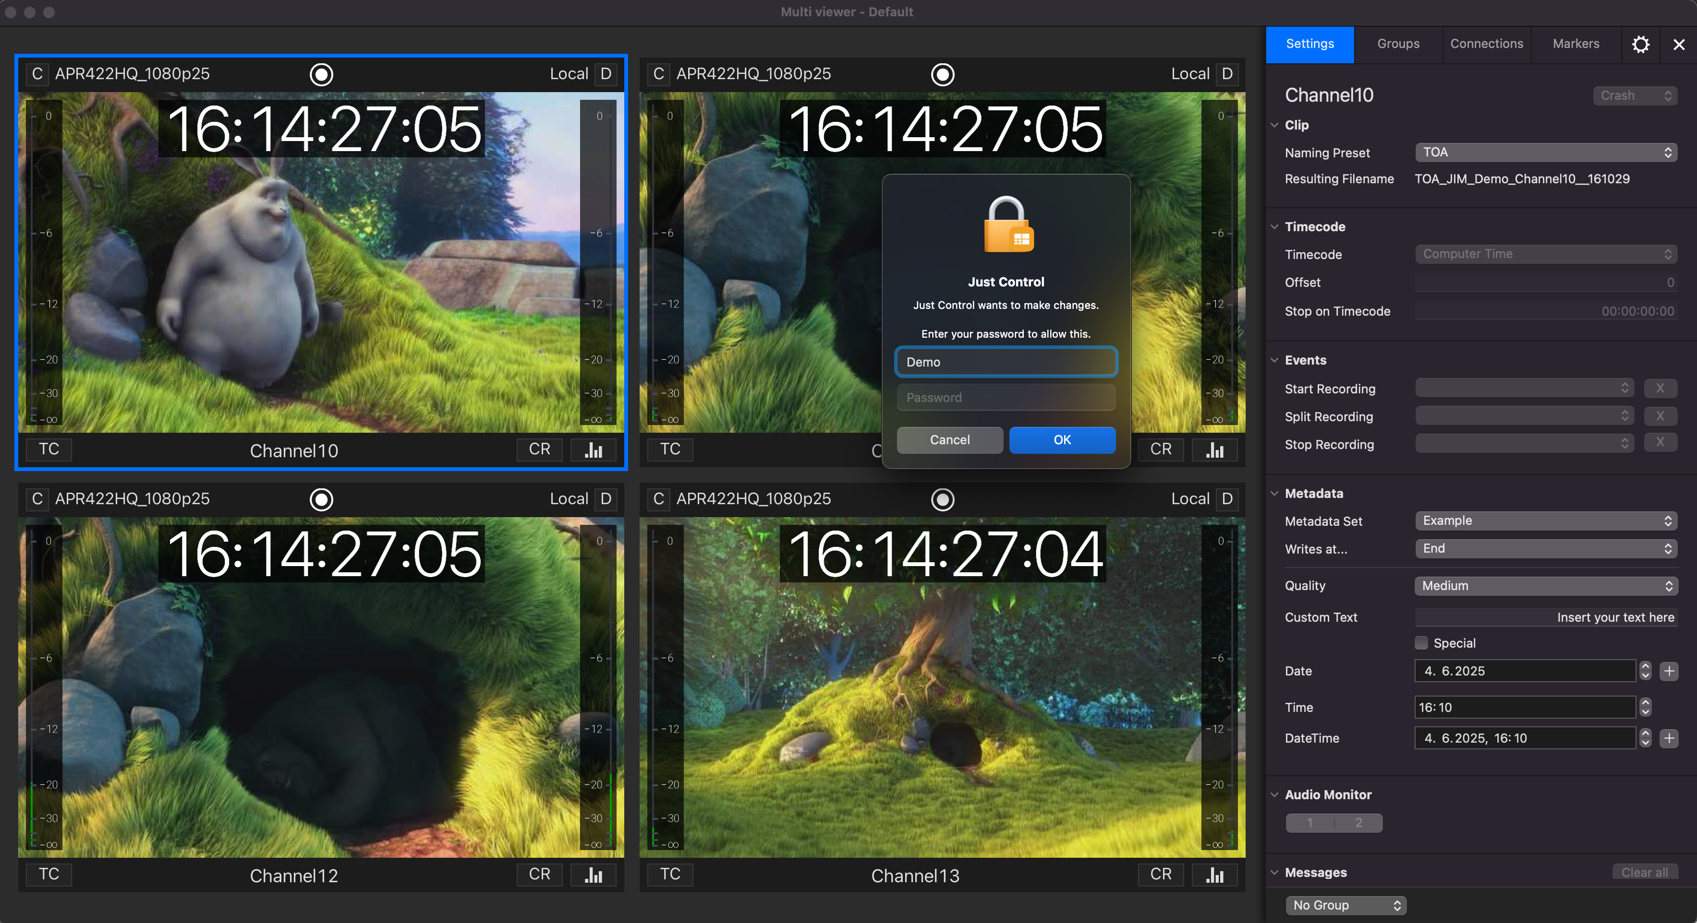Click Clear all in Messages section
Image resolution: width=1697 pixels, height=923 pixels.
[1644, 872]
